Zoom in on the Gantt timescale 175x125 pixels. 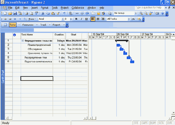point(141,13)
